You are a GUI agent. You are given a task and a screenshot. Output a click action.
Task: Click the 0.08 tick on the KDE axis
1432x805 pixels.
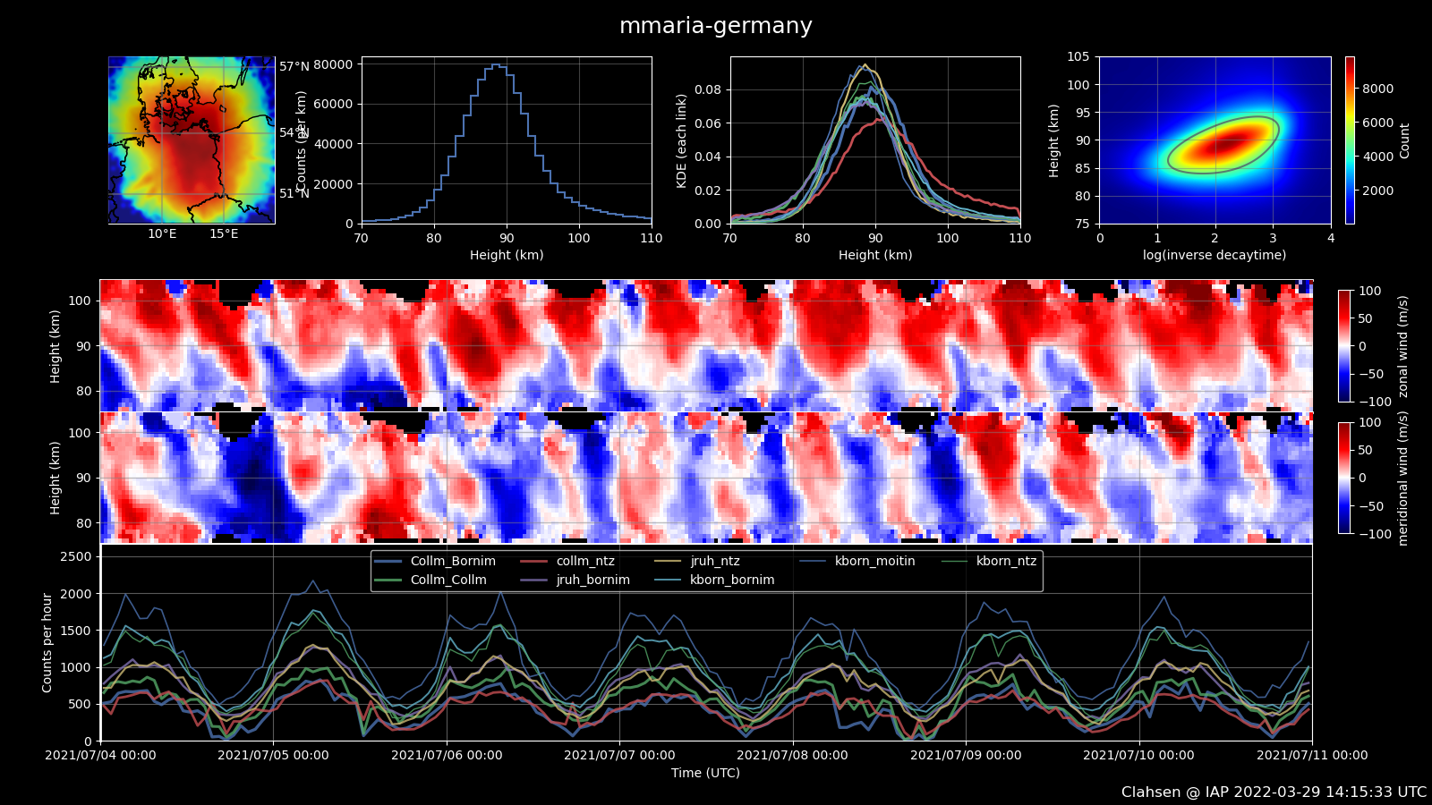click(x=708, y=90)
